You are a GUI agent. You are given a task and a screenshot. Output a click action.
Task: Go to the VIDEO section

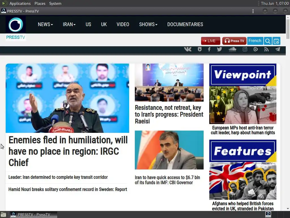[x=123, y=24]
